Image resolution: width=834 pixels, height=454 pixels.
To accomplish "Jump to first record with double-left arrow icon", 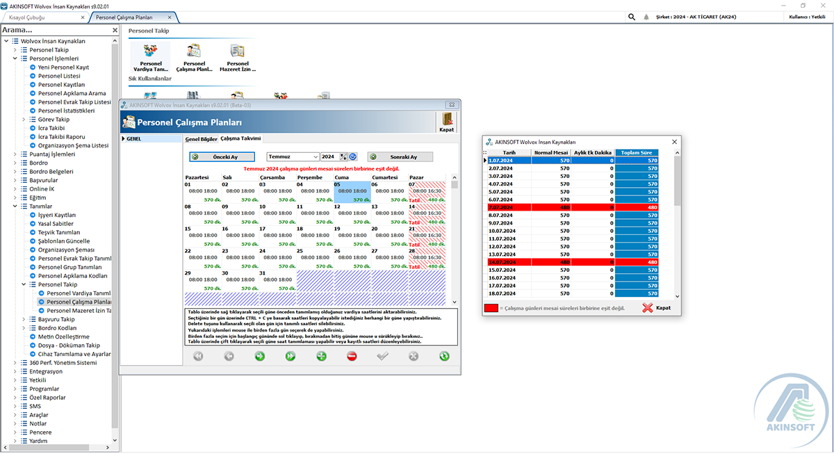I will [198, 355].
